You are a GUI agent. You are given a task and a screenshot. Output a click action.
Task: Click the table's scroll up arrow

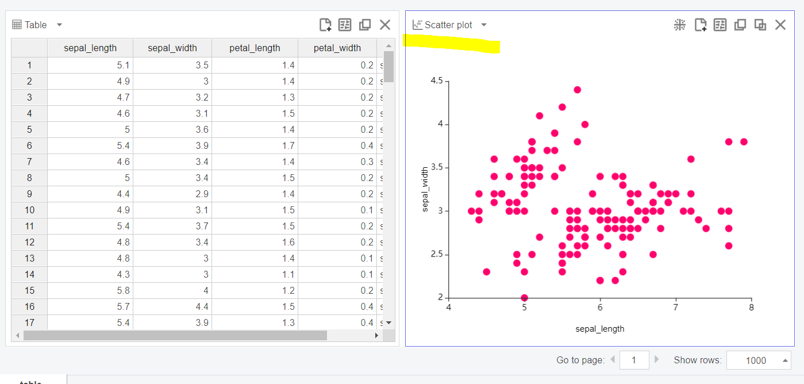[388, 45]
